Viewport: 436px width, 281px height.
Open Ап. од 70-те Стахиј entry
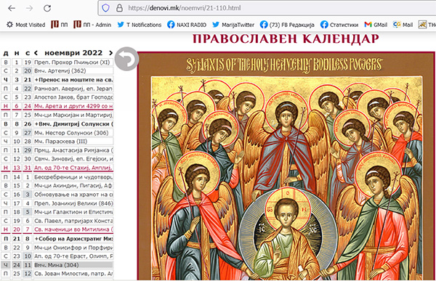(x=73, y=168)
